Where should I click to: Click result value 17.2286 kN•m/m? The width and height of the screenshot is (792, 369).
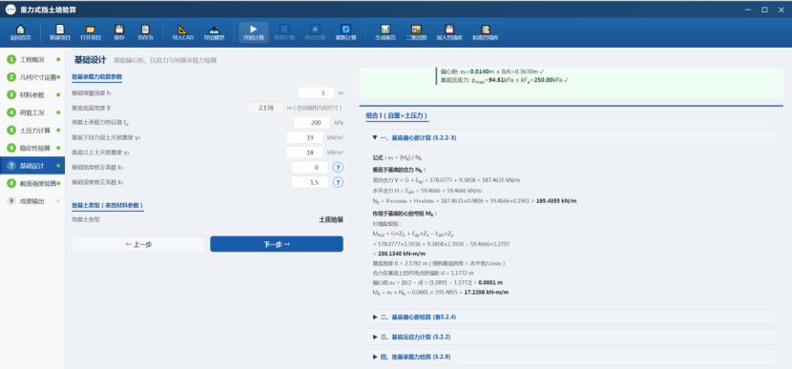pos(487,293)
